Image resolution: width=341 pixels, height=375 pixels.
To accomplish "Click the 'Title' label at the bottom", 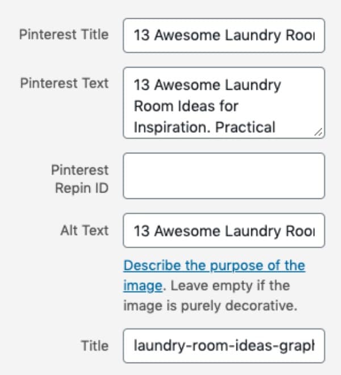I will (95, 346).
